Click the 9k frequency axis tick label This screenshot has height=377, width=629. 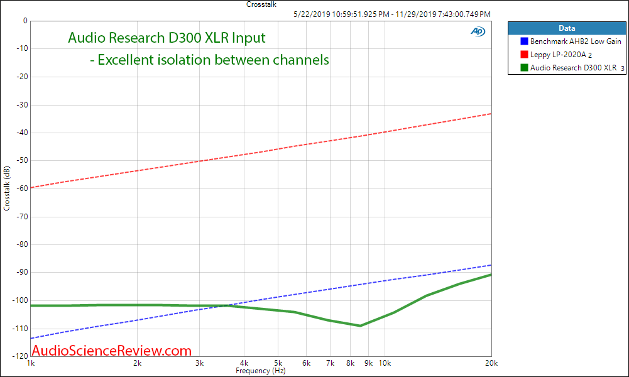pyautogui.click(x=368, y=363)
